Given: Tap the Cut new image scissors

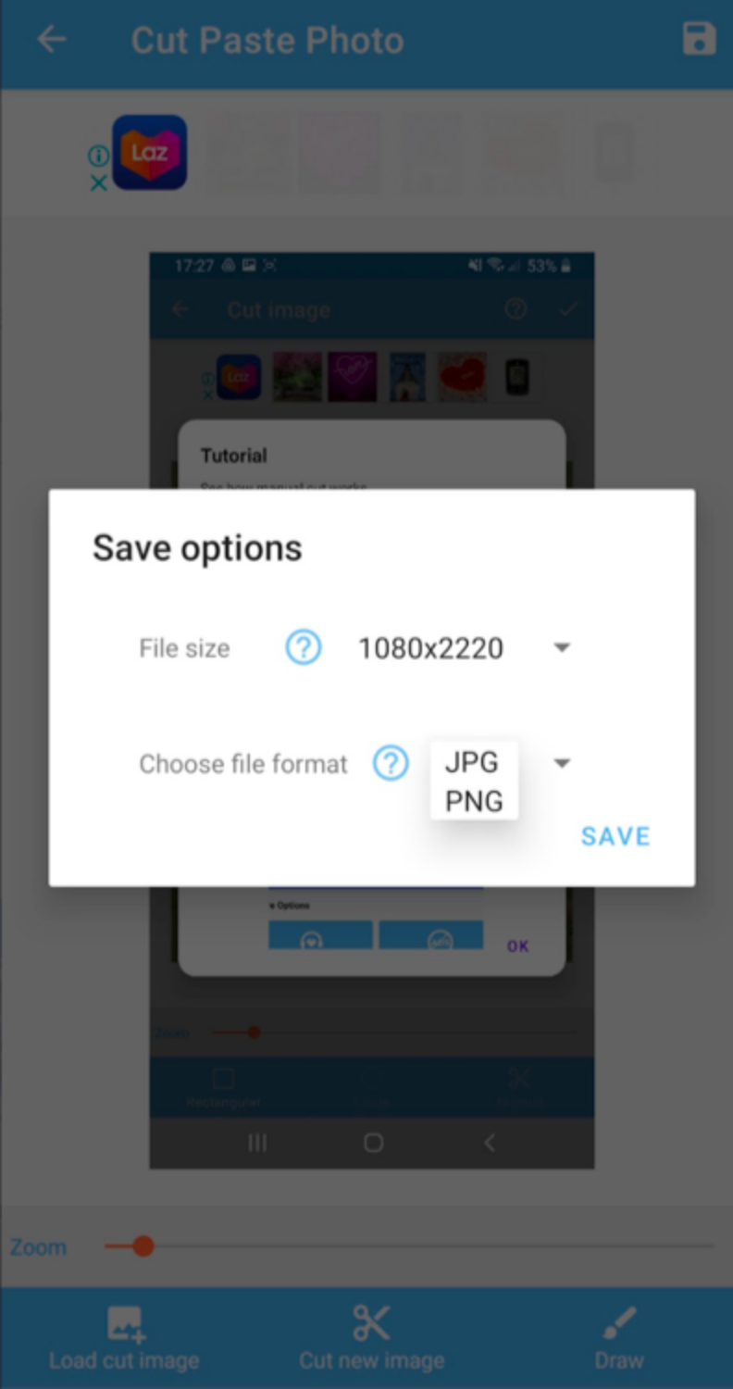Looking at the screenshot, I should (x=371, y=1323).
